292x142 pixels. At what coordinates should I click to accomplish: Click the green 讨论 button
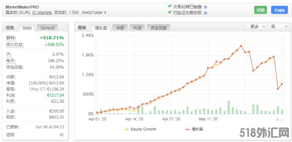coord(261,10)
